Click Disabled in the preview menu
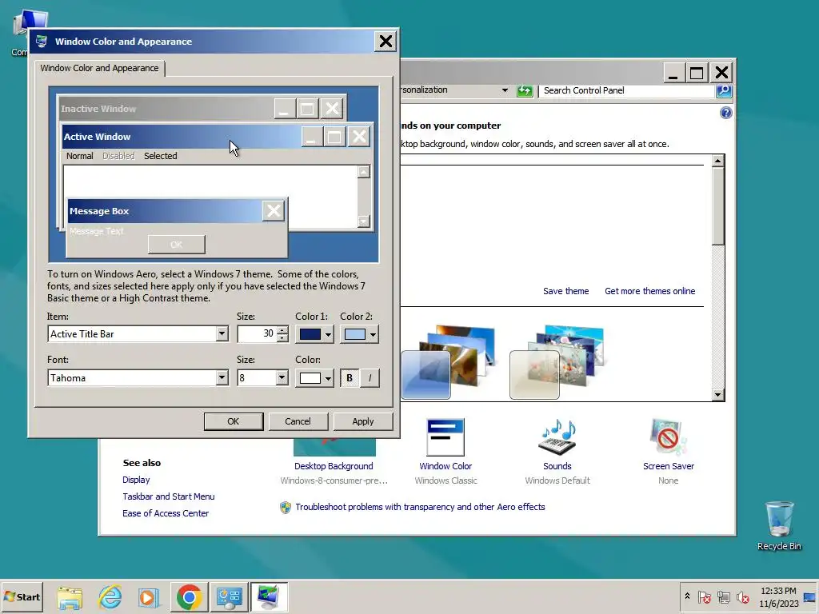Screen dimensions: 819x614 point(118,156)
